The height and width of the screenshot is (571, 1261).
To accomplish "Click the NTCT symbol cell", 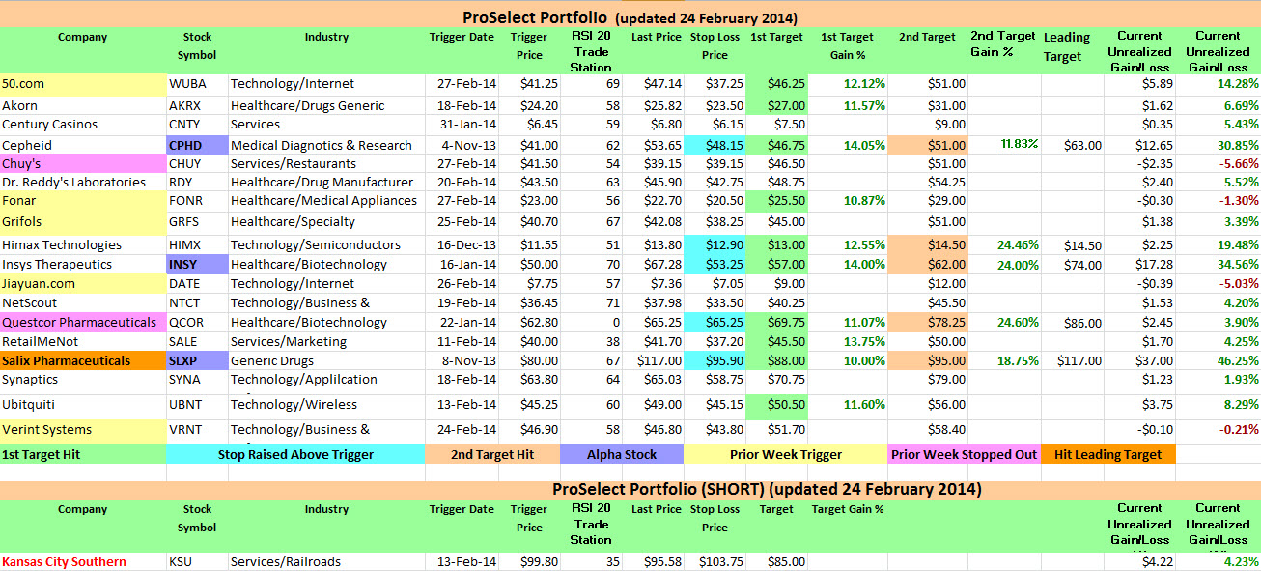I will (197, 302).
